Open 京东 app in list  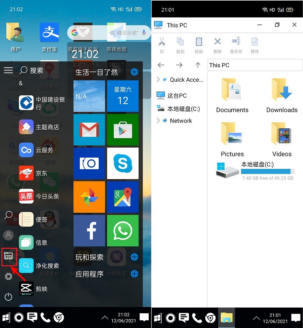click(x=33, y=173)
